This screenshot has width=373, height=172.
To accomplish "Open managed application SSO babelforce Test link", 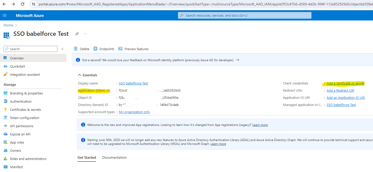I will pos(341,105).
